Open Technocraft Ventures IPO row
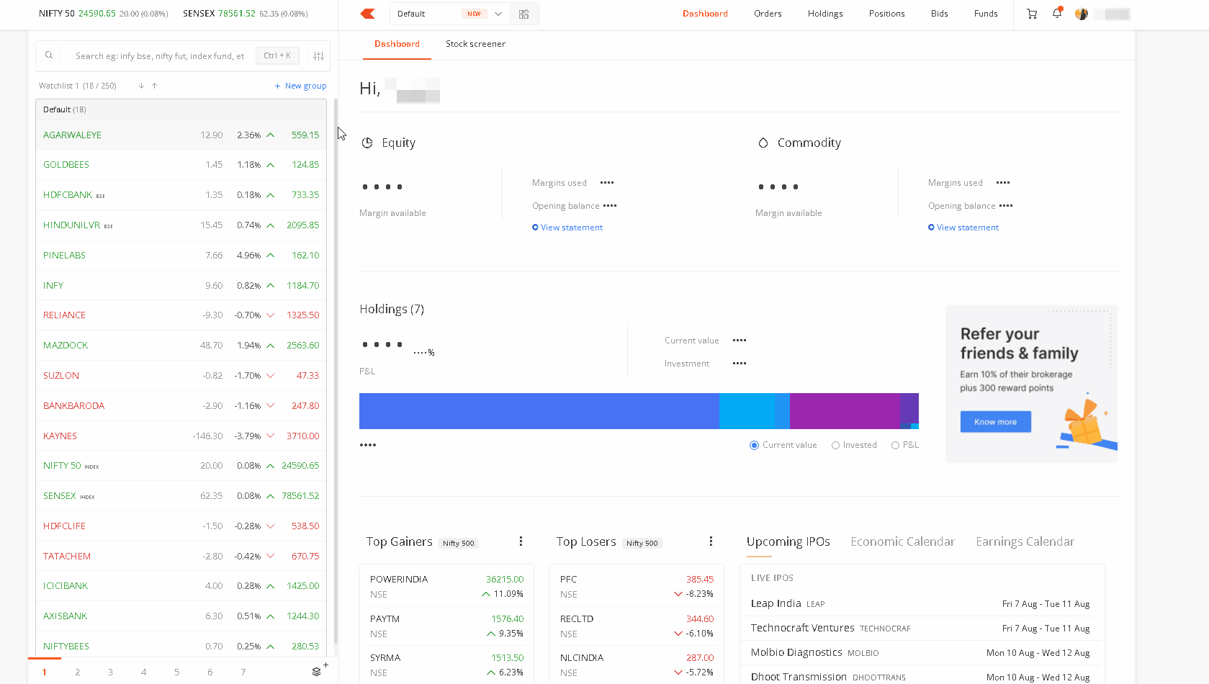Image resolution: width=1209 pixels, height=684 pixels. (920, 628)
